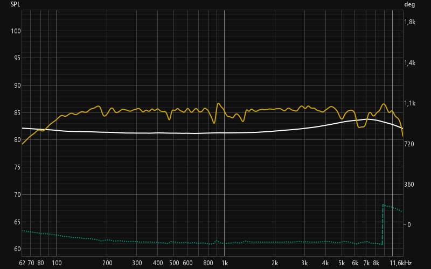Click the 1,8k label on deg axis

[x=409, y=22]
